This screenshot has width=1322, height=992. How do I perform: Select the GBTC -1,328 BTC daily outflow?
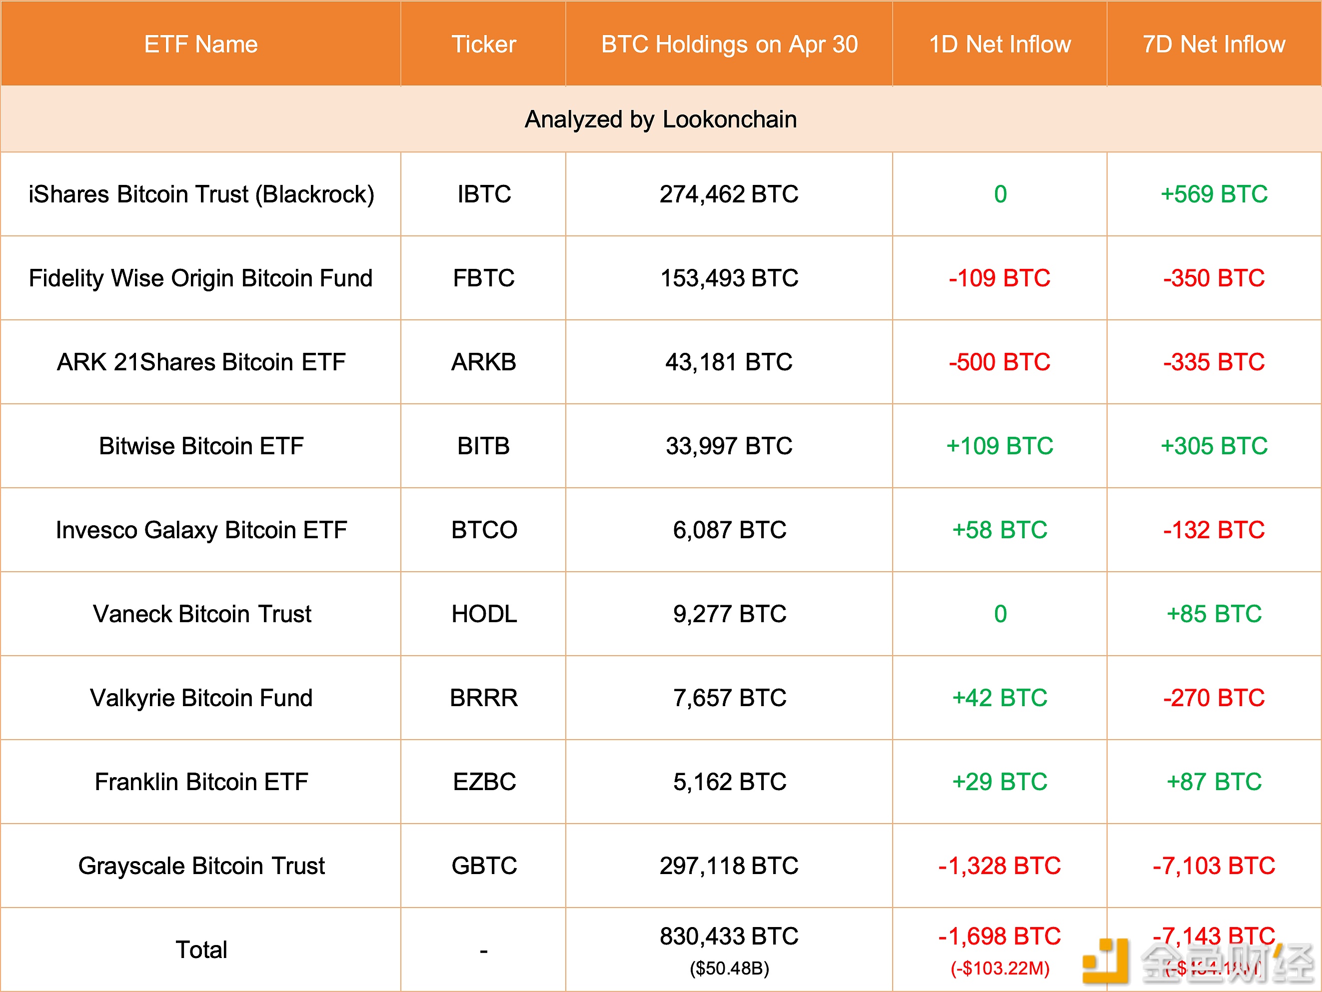point(1000,866)
